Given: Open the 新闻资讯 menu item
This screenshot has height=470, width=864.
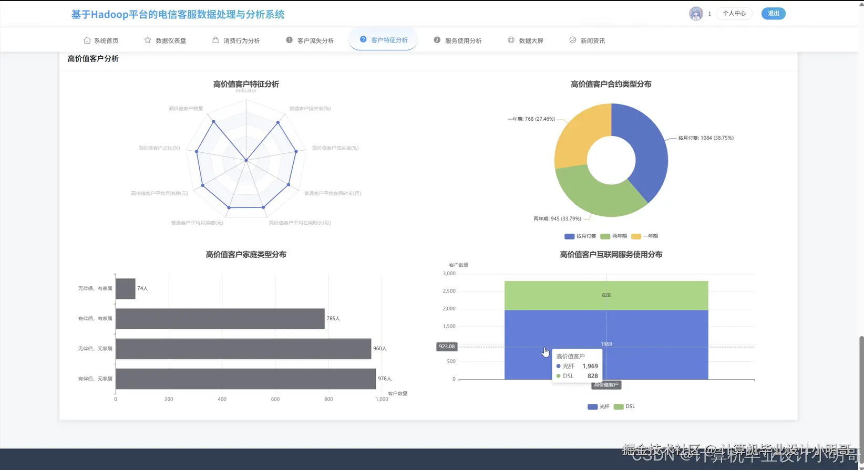Looking at the screenshot, I should 588,40.
